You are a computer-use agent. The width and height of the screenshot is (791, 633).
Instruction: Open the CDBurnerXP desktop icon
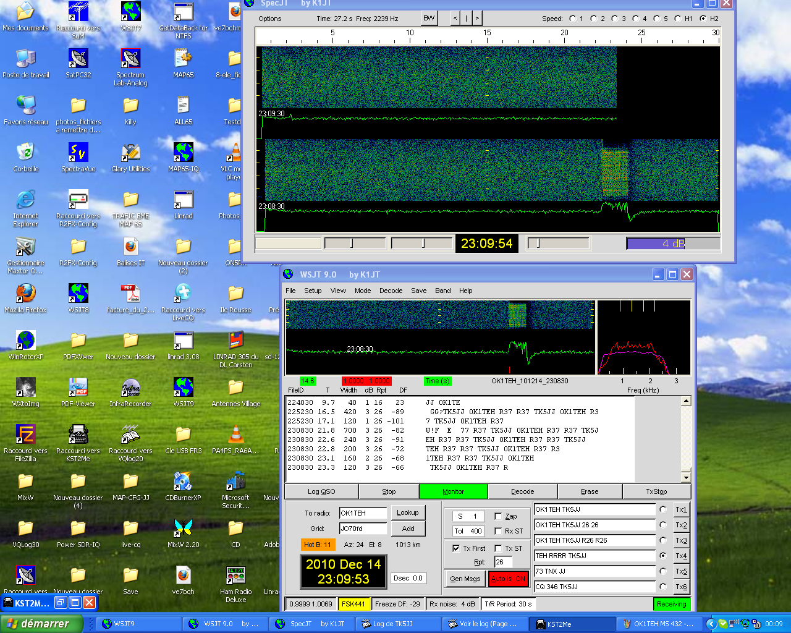183,486
